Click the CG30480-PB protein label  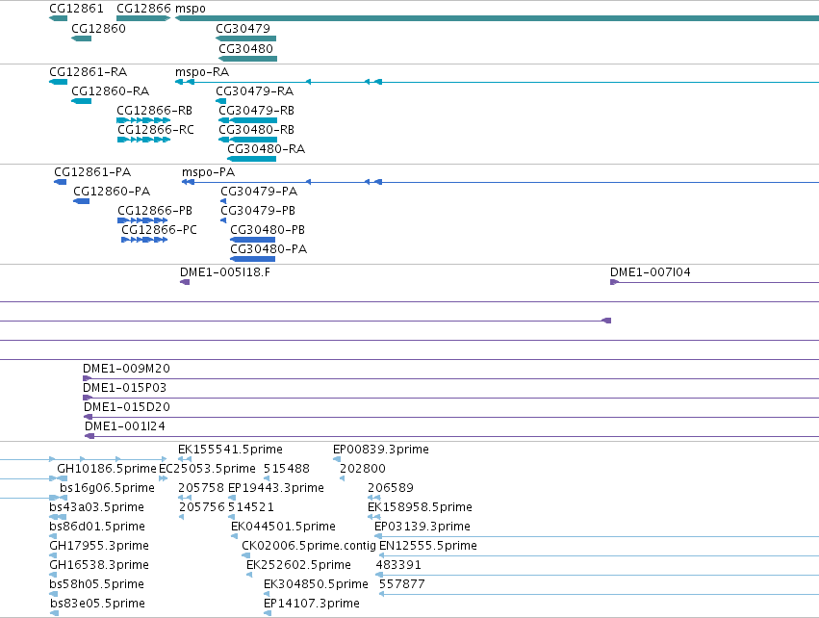[268, 230]
